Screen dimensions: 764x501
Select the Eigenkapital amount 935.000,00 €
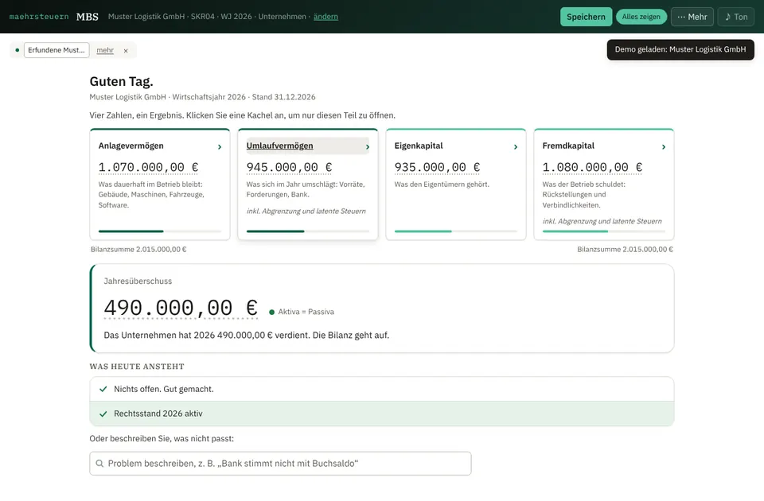[437, 168]
